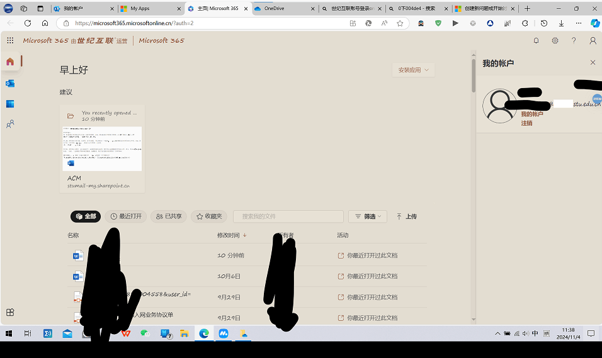Open a new browser tab with plus

click(528, 8)
